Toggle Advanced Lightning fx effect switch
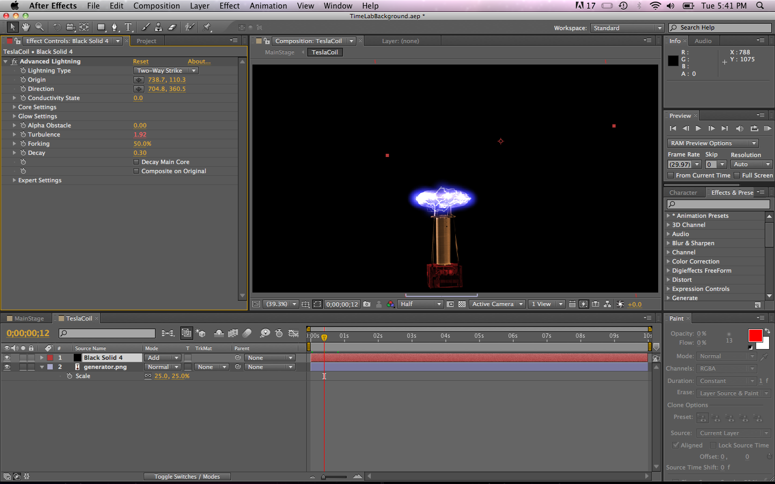775x484 pixels. 15,61
